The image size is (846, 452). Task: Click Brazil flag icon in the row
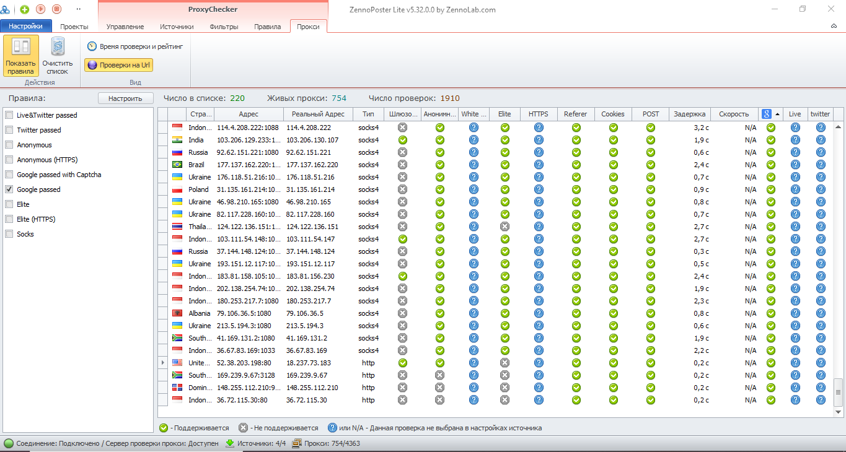[x=177, y=165]
